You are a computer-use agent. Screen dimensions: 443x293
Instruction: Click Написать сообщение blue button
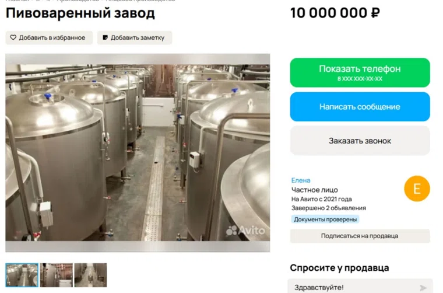[x=360, y=107]
